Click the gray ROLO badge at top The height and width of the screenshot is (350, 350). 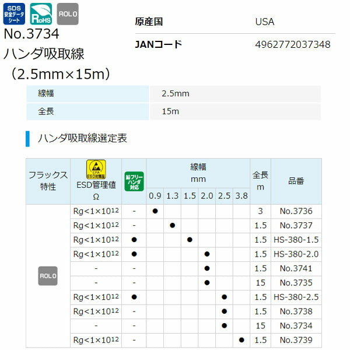68,14
